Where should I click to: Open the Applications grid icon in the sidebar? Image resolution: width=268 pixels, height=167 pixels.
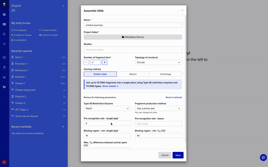(4, 58)
